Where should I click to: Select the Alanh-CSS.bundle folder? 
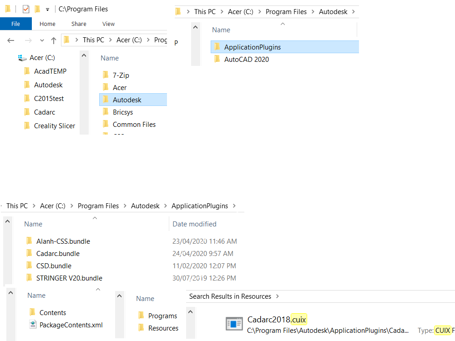[63, 241]
